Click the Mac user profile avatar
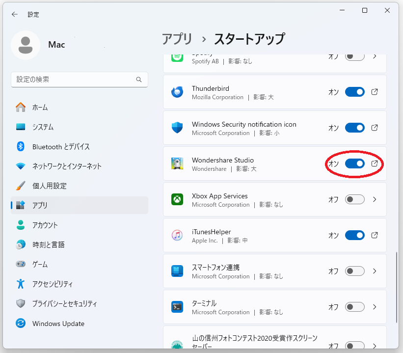Image resolution: width=403 pixels, height=353 pixels. pos(26,45)
